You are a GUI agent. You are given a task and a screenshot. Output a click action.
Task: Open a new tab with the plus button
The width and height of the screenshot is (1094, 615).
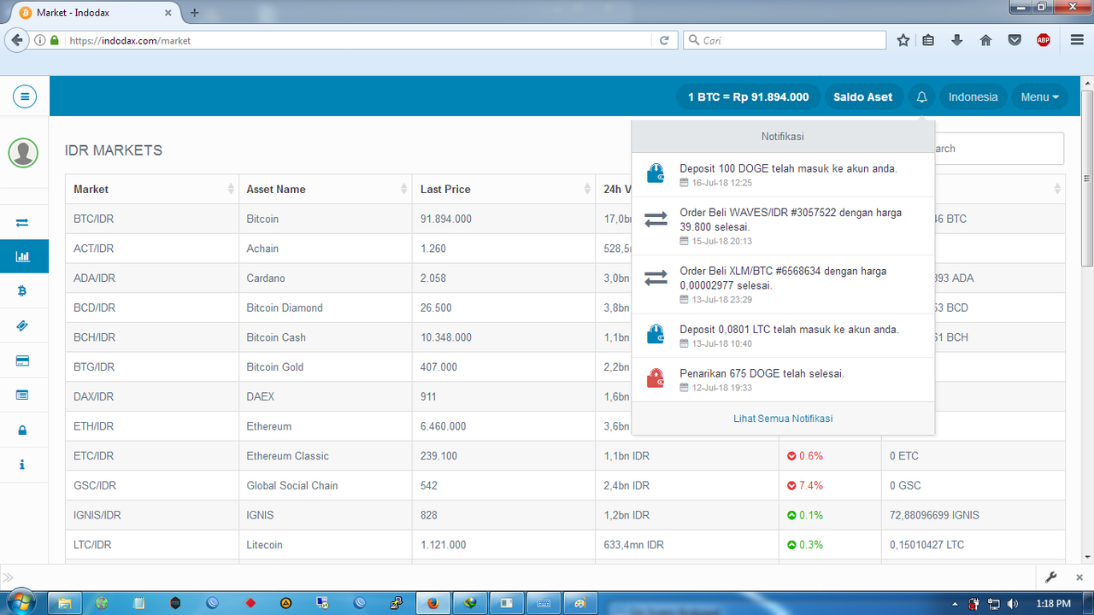pyautogui.click(x=194, y=12)
